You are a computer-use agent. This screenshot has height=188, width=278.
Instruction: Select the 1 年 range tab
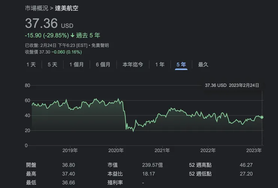(160, 64)
